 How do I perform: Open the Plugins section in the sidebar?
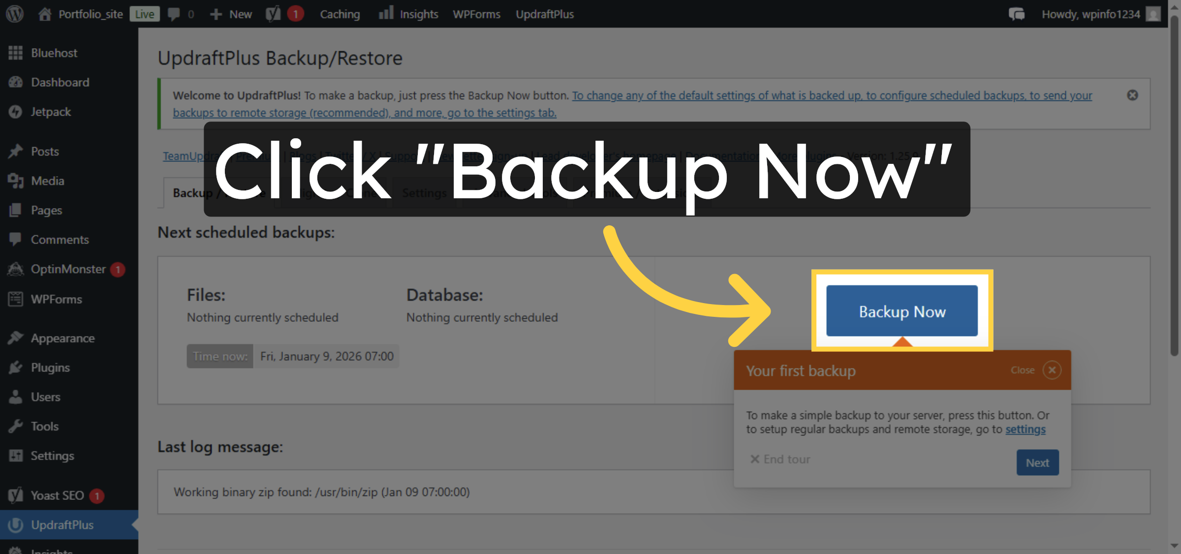coord(50,368)
